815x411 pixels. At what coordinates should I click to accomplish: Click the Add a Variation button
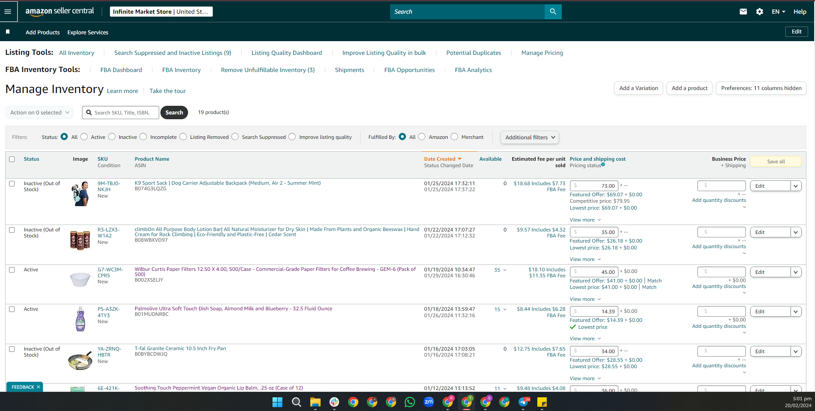(x=639, y=88)
